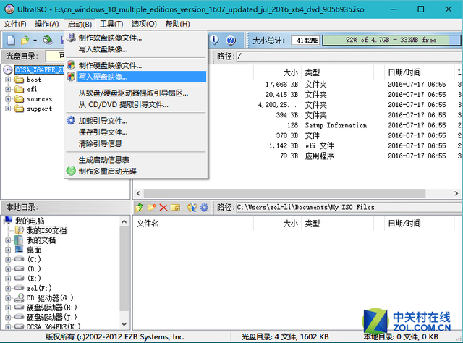Open the 操作(A) menu

click(46, 24)
